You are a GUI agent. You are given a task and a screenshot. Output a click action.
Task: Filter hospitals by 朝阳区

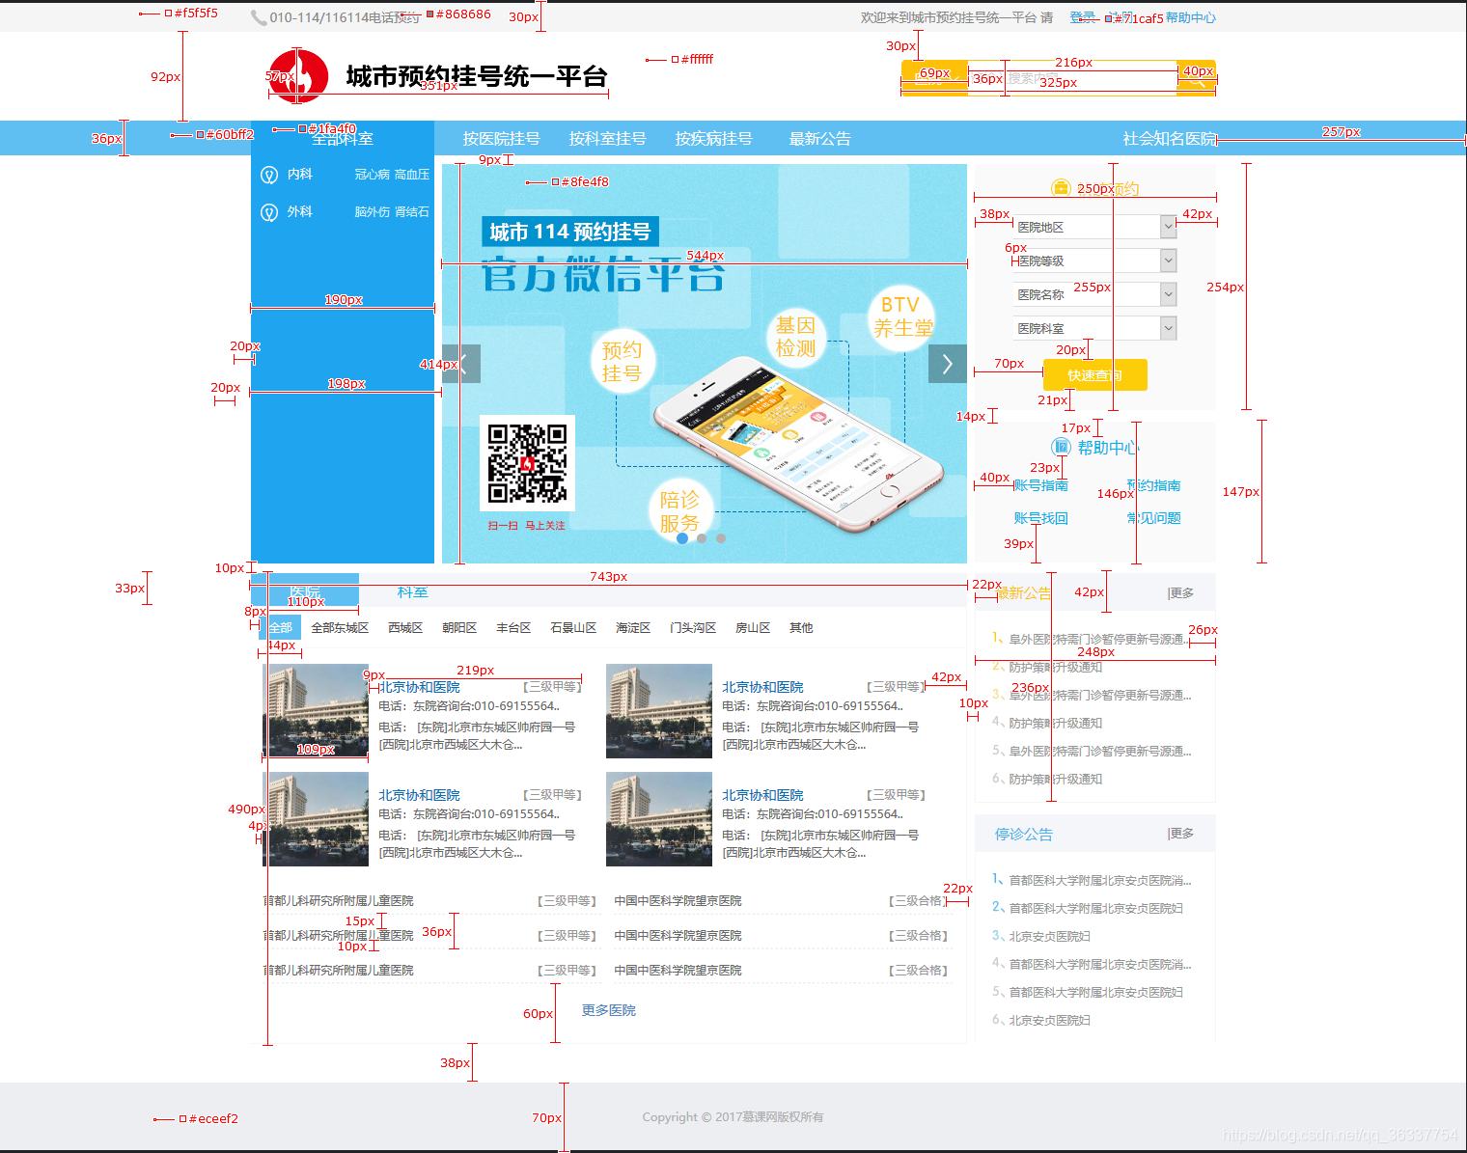point(459,627)
